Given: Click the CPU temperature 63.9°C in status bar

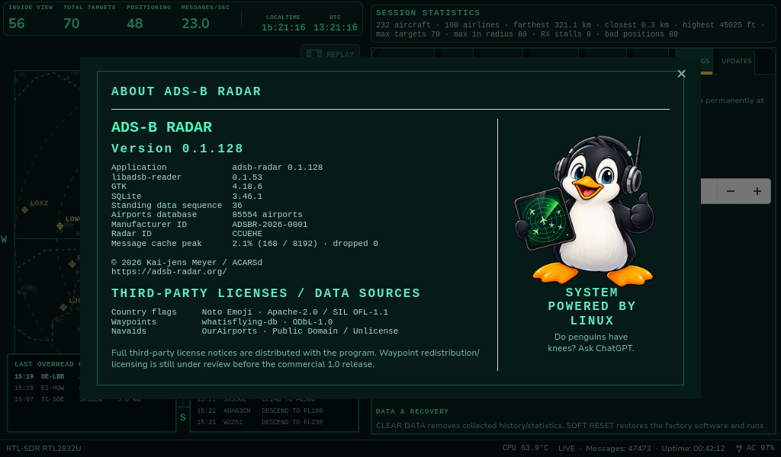Looking at the screenshot, I should click(525, 448).
